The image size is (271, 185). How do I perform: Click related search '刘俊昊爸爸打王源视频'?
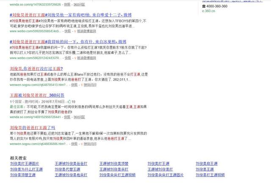point(118,175)
